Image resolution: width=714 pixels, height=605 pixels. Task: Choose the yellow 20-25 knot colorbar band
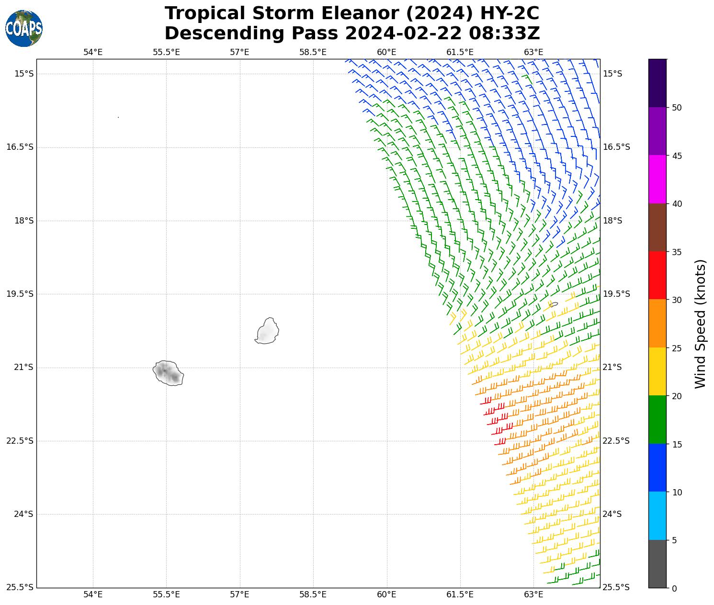[657, 371]
